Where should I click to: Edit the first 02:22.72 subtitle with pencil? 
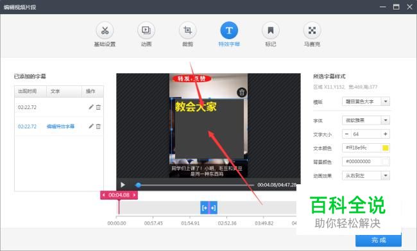pos(91,107)
